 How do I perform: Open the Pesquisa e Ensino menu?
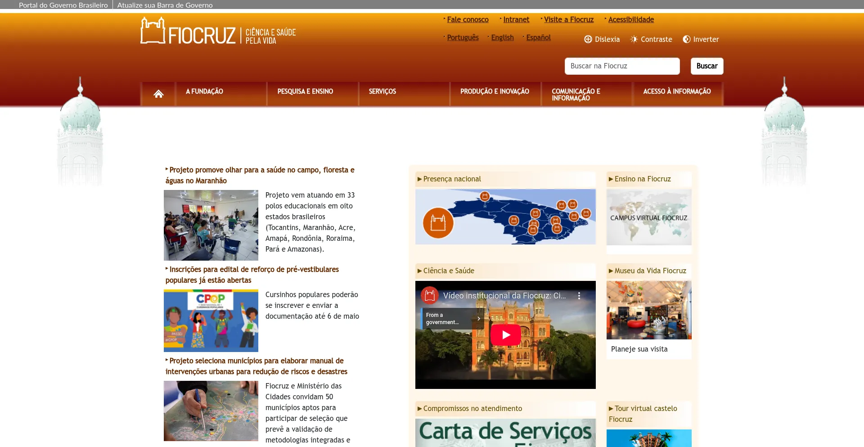click(305, 91)
